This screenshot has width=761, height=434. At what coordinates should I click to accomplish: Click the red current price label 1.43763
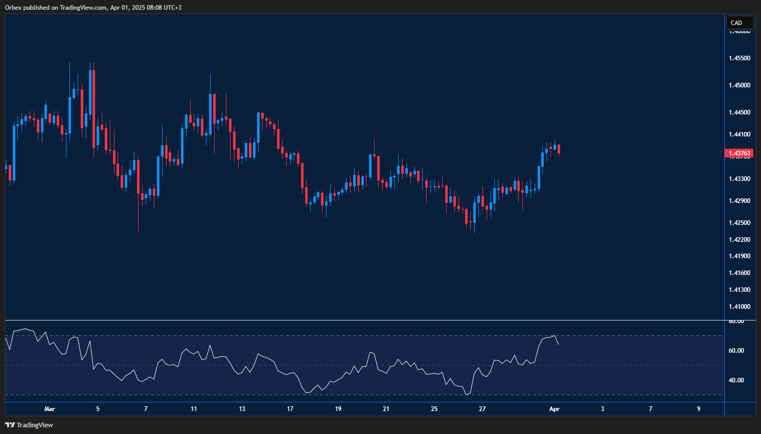(738, 153)
